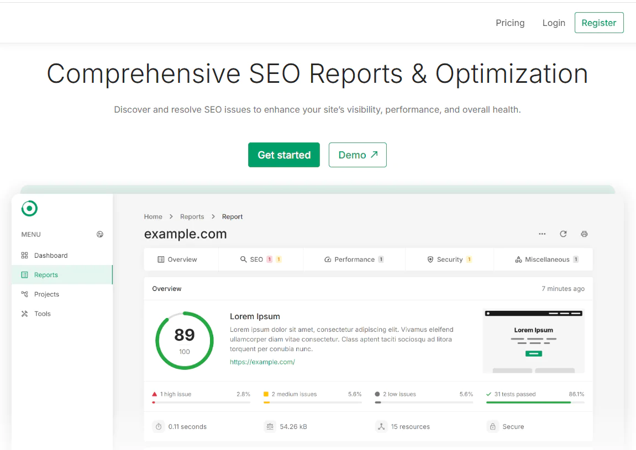Click the website preview thumbnail
This screenshot has width=636, height=450.
point(533,341)
